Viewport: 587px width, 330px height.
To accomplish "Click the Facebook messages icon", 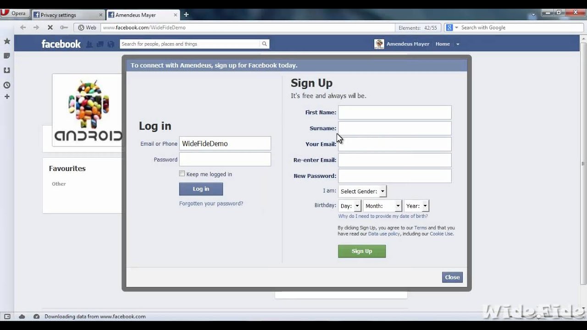I will [100, 44].
